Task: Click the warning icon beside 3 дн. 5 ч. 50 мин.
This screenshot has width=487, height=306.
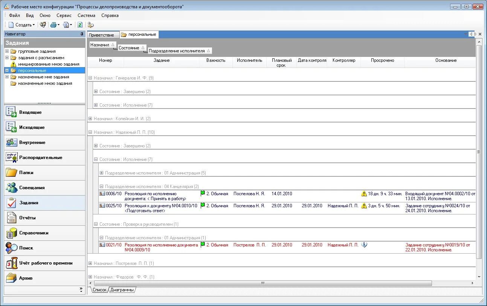Action: coord(364,206)
